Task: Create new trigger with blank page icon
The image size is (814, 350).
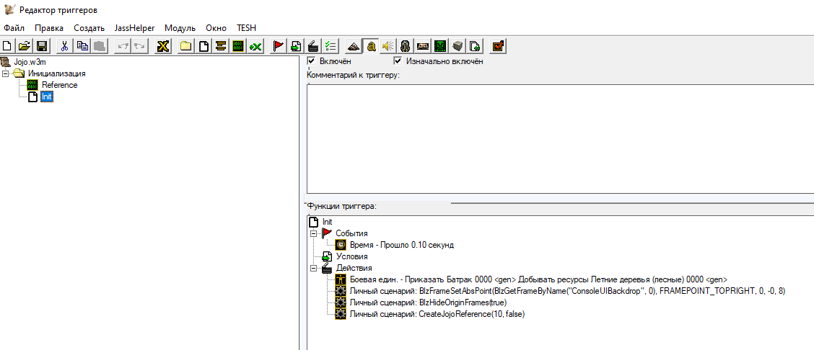Action: tap(203, 46)
